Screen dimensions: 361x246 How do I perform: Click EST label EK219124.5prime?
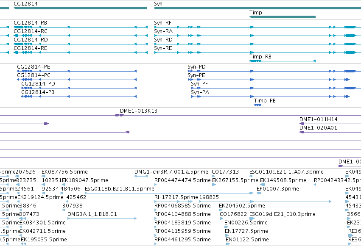coord(41,197)
